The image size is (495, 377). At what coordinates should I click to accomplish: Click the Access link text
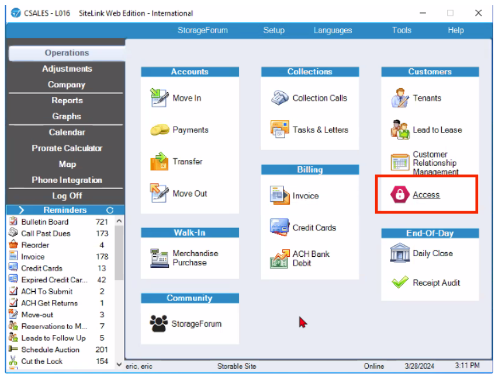tap(426, 195)
